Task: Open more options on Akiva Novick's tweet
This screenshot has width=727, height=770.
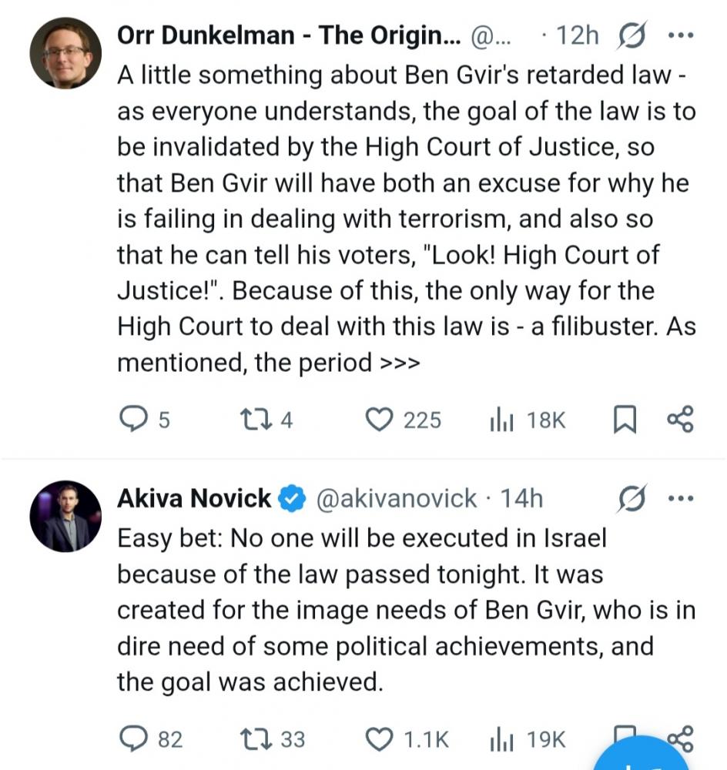Action: pyautogui.click(x=680, y=499)
